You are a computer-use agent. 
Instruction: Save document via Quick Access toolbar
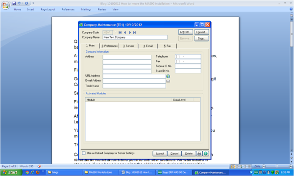point(14,3)
